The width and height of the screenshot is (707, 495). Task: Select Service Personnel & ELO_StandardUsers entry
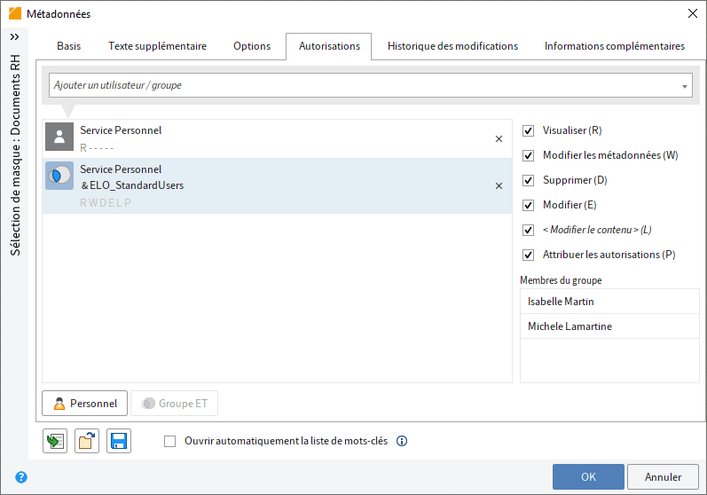278,185
